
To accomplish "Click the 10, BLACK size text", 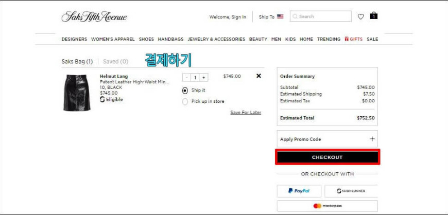I will pyautogui.click(x=111, y=87).
